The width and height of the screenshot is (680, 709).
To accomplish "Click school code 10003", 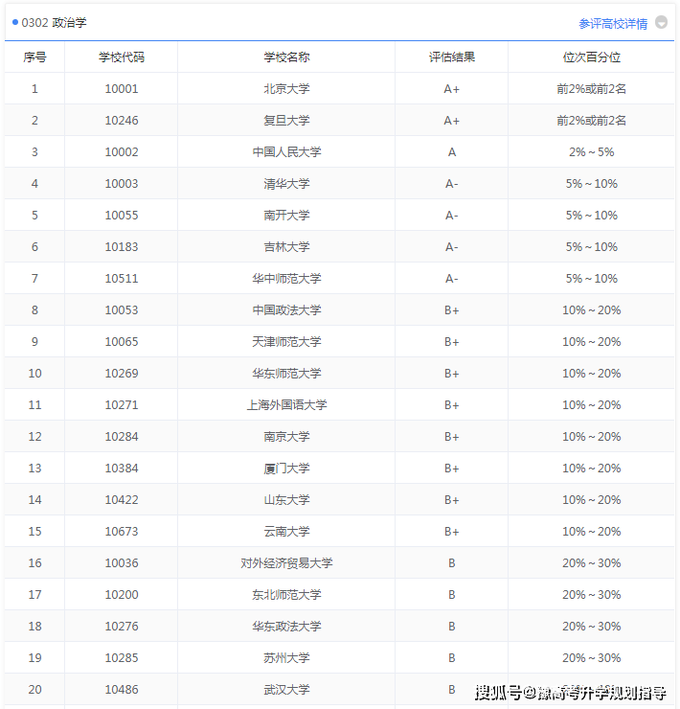I will coord(122,184).
